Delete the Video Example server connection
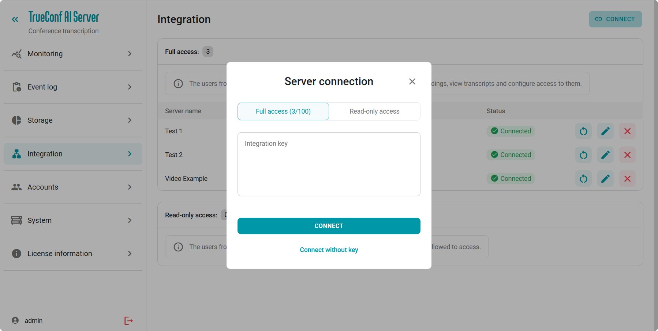The height and width of the screenshot is (331, 658). point(627,179)
